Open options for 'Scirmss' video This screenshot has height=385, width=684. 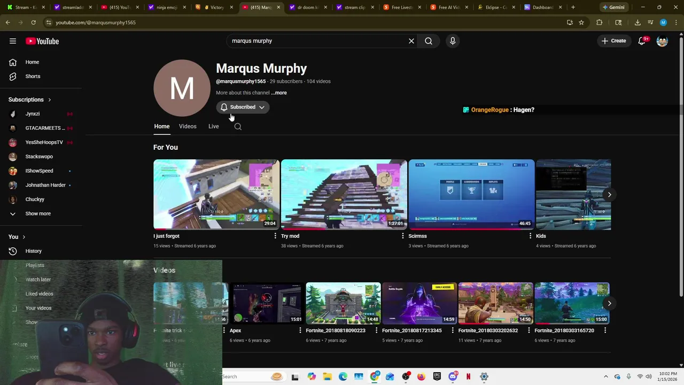click(x=530, y=236)
